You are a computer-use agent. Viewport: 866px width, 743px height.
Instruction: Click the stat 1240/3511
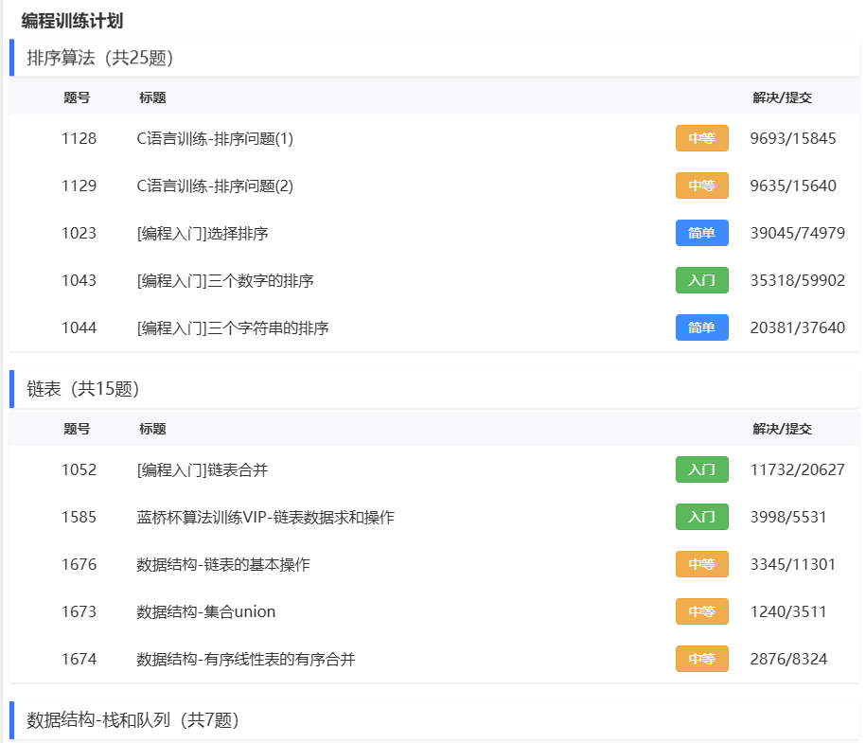[x=788, y=611]
